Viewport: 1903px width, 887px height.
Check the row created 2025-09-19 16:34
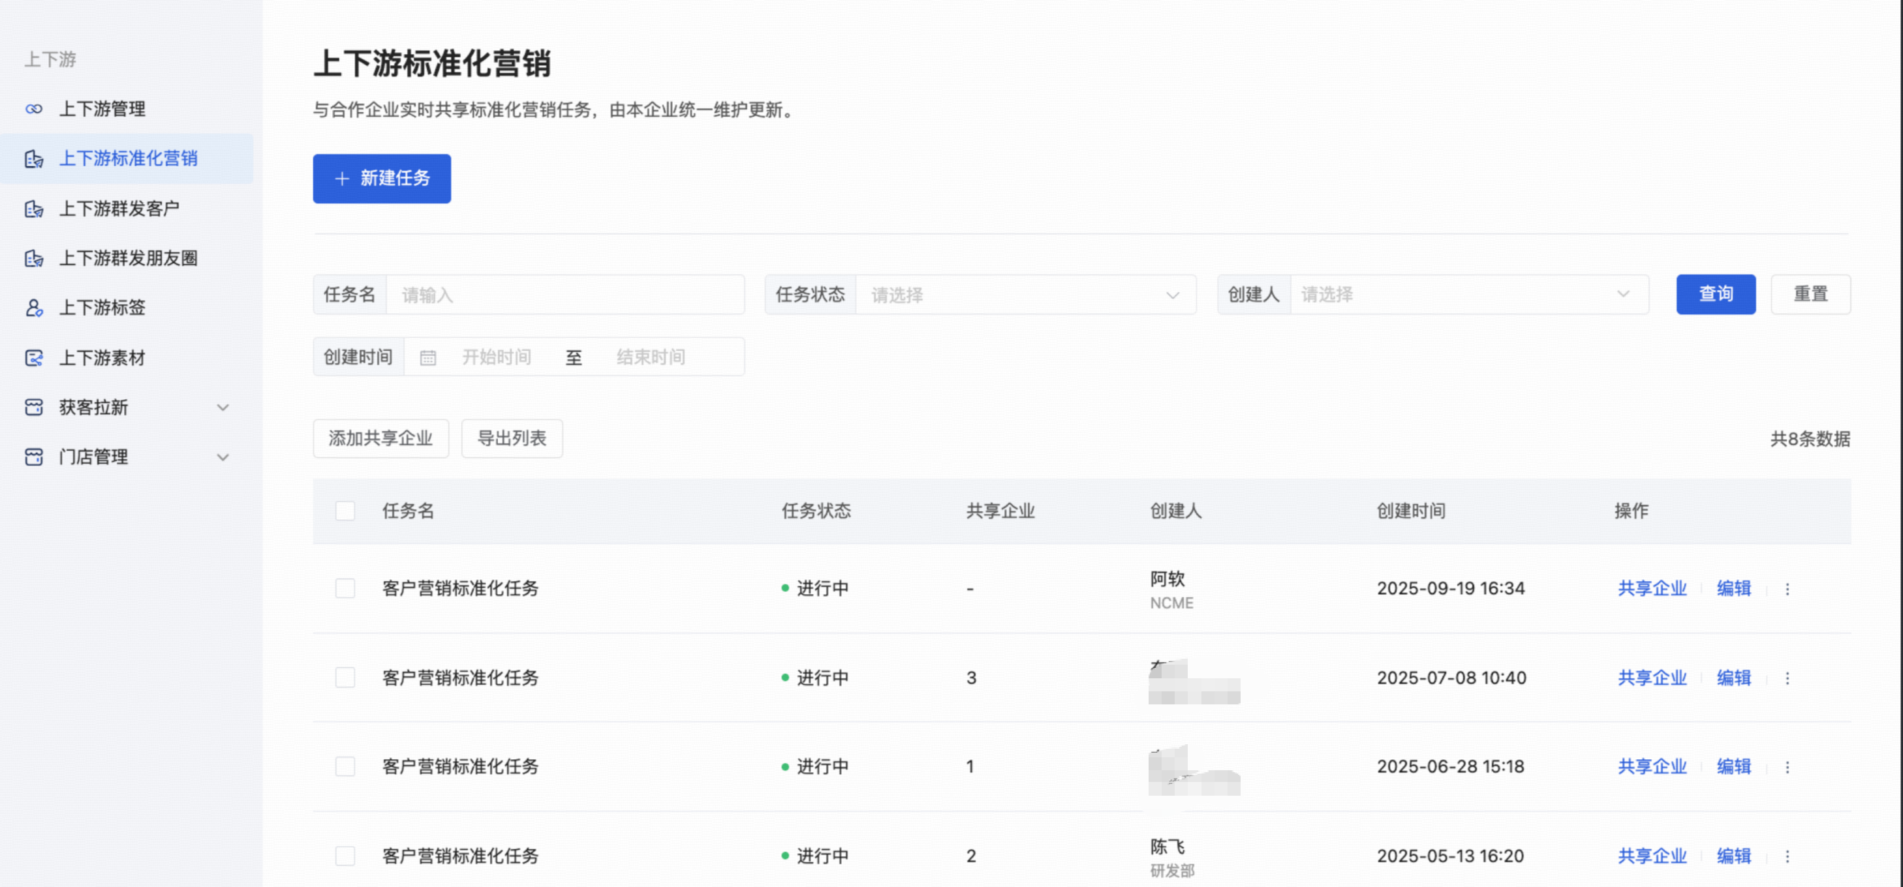(x=345, y=589)
